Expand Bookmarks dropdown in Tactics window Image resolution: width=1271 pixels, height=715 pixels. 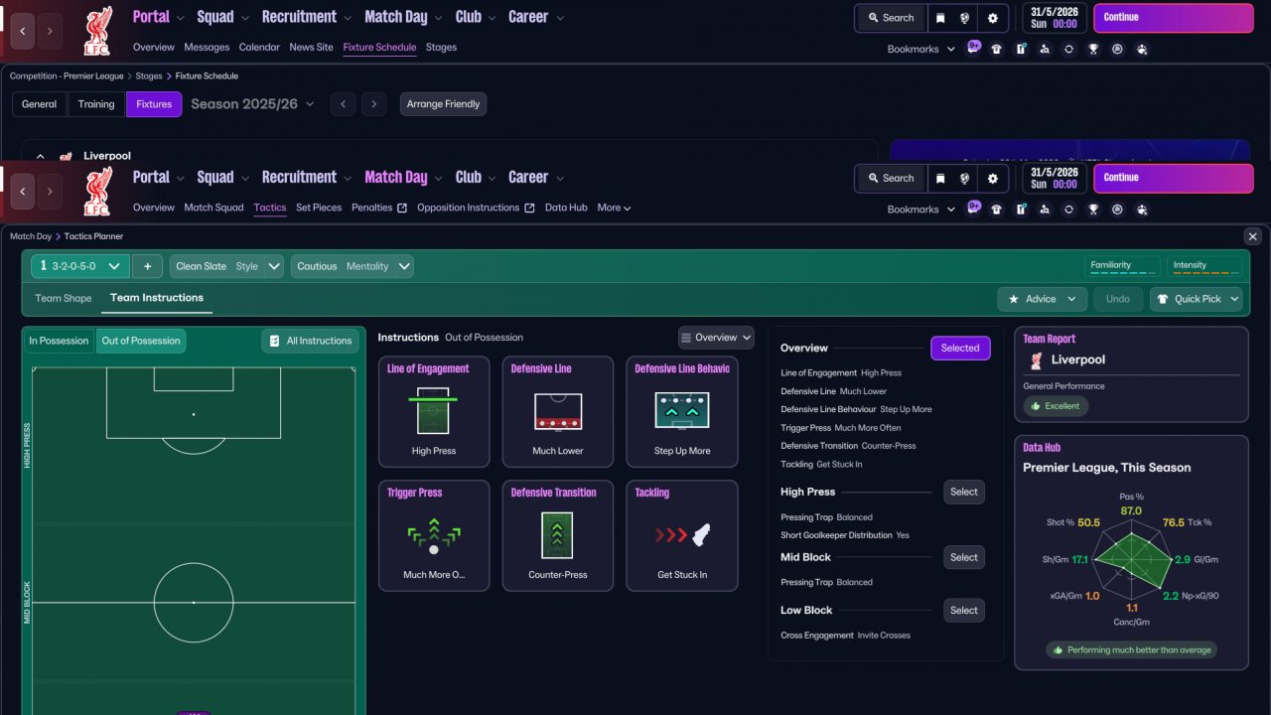point(920,210)
